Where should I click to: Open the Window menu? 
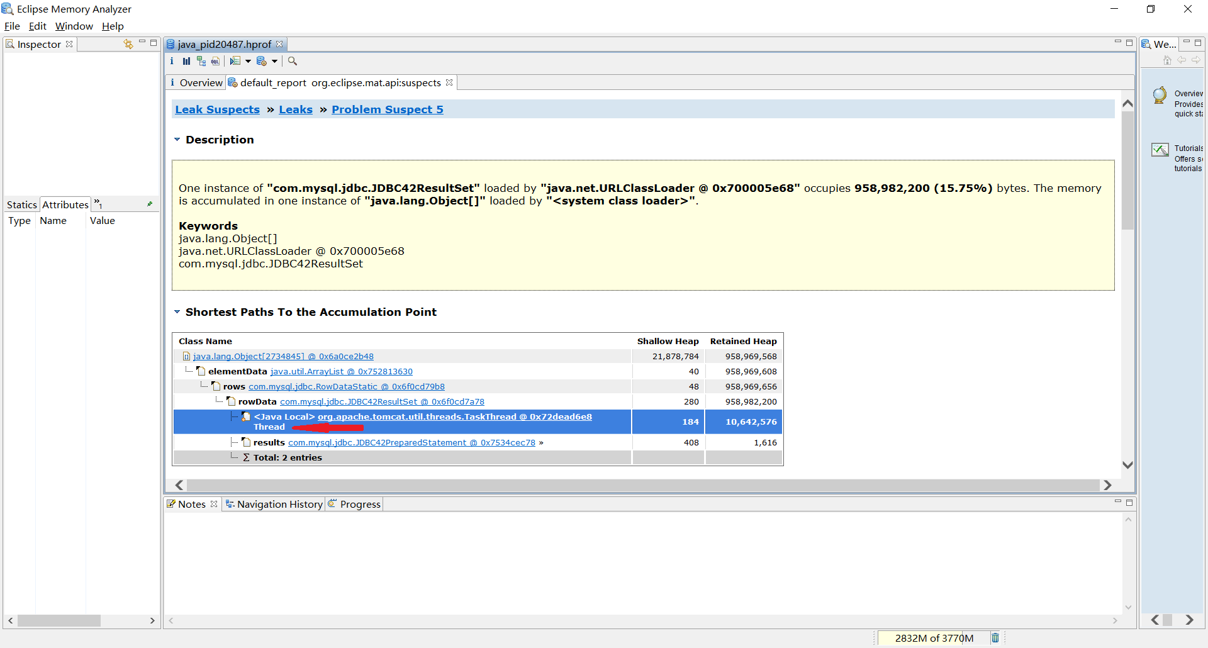74,26
